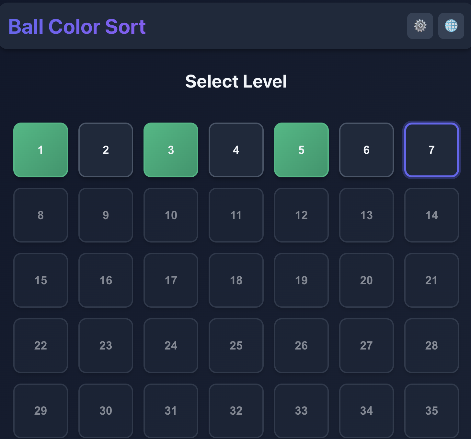The width and height of the screenshot is (471, 439).
Task: Pick level 6 tile
Action: (x=366, y=150)
